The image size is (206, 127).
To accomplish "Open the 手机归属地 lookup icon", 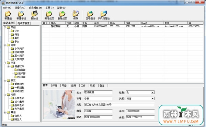I will pos(104,15).
